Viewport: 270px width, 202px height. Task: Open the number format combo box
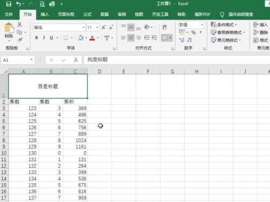(x=191, y=25)
